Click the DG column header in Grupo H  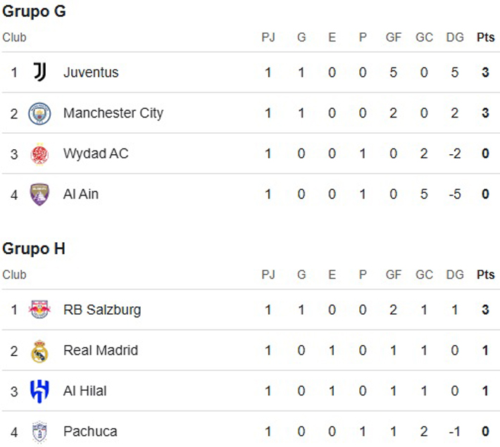click(455, 275)
